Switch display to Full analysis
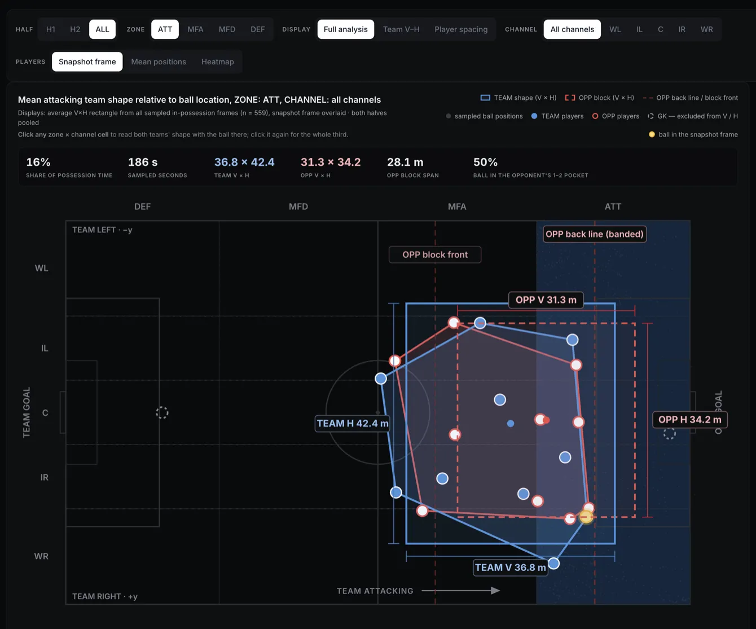 (x=345, y=29)
